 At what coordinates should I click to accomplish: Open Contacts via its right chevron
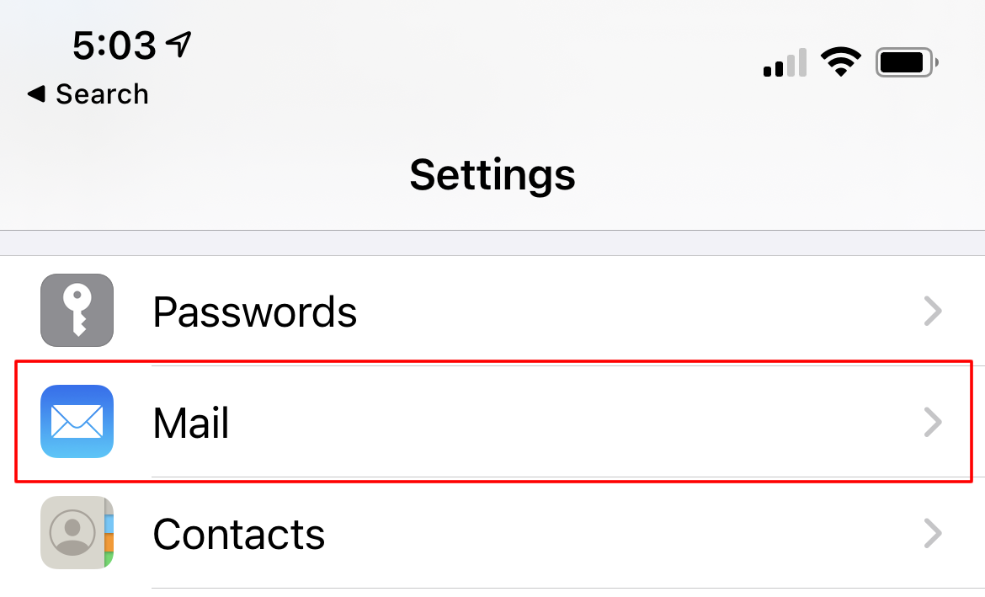click(933, 534)
